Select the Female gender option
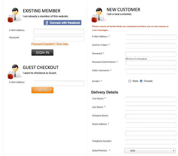 pos(141,81)
